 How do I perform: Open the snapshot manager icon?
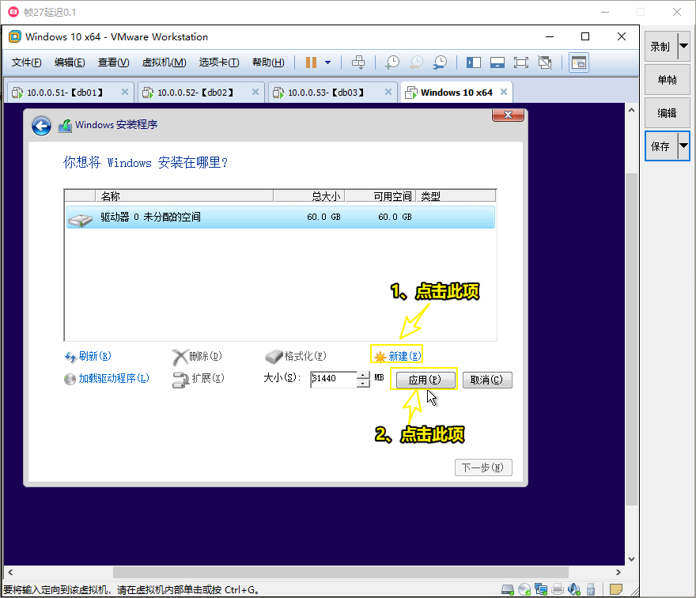click(x=440, y=62)
